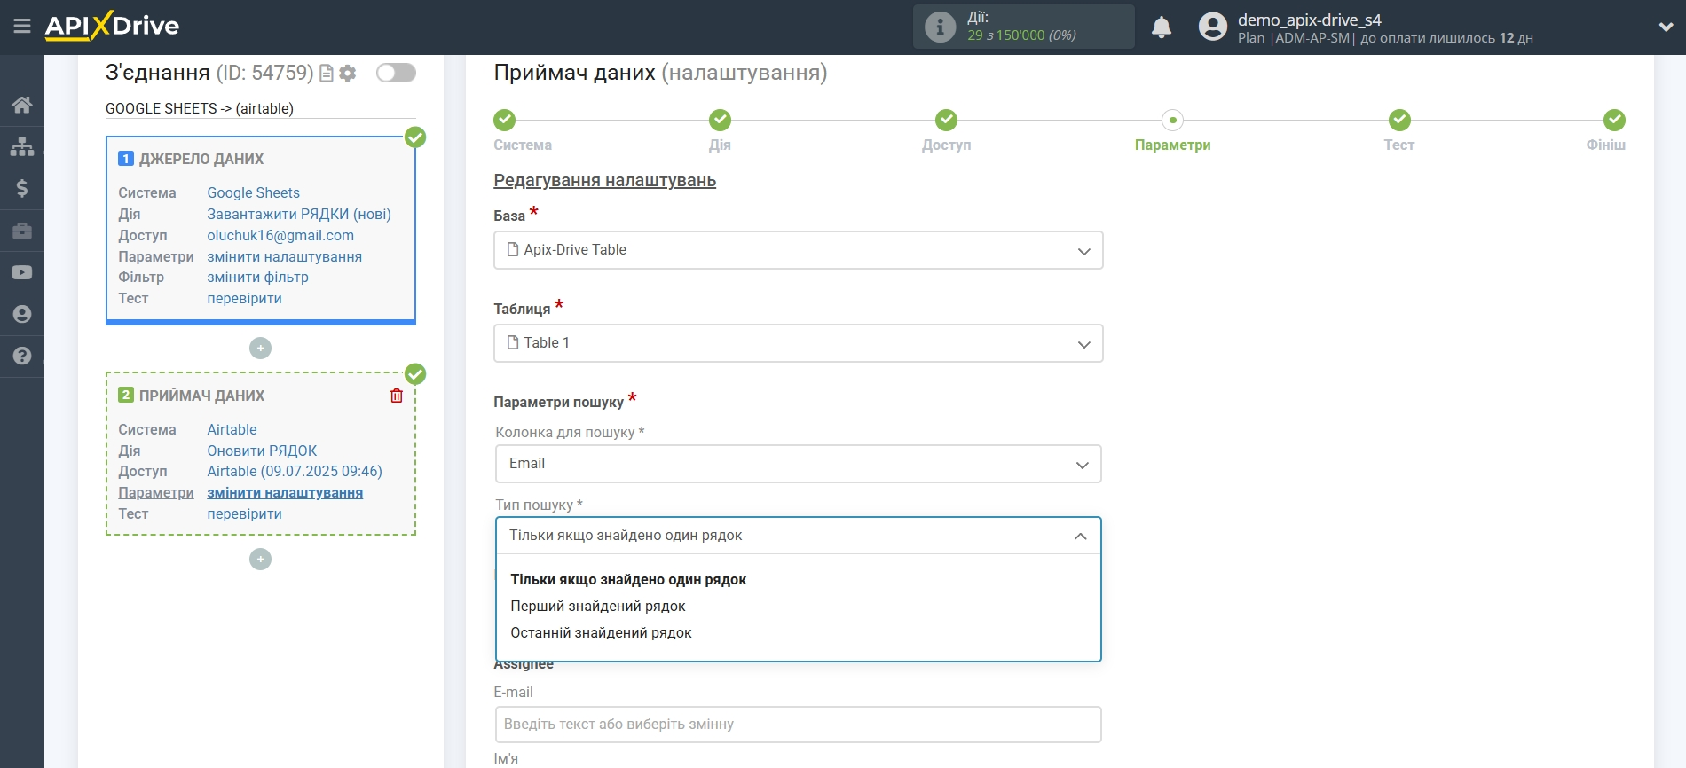
Task: Open the YouTube video sidebar icon
Action: tap(22, 272)
